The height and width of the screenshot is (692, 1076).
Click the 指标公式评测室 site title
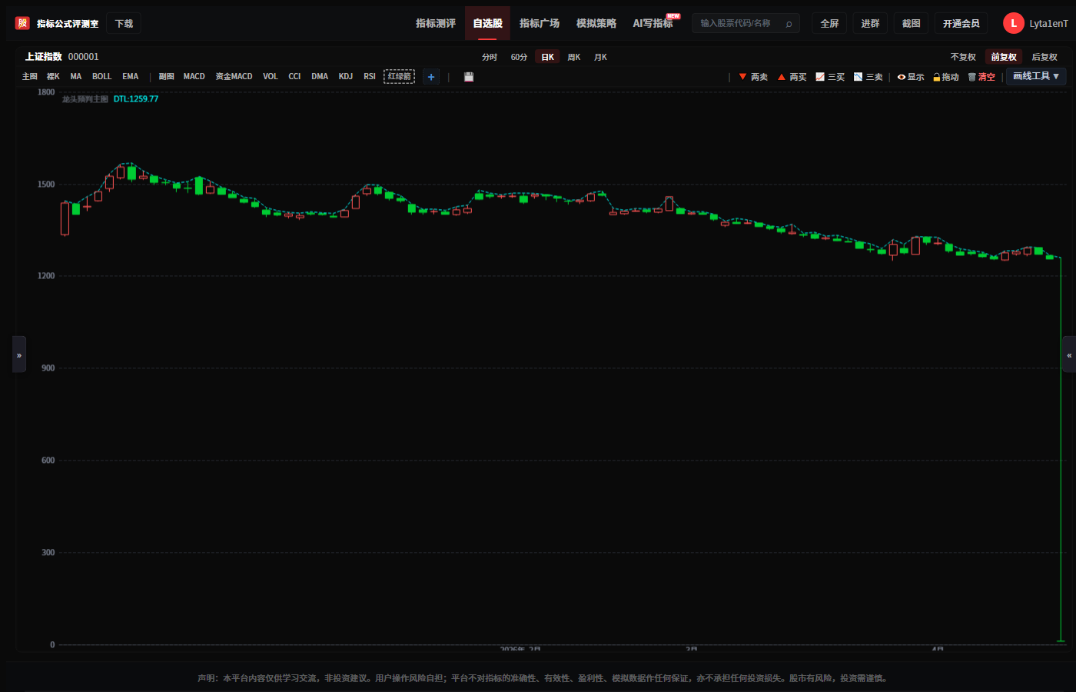(68, 24)
